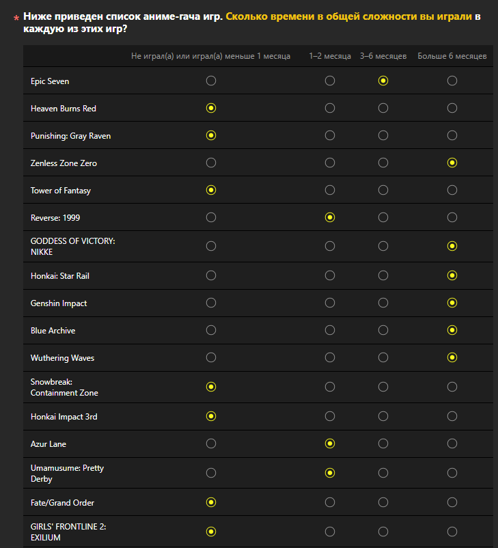
Task: Select '1–2 месяца' for GIRLS' FRONTLINE 2: EXILIUM
Action: 329,532
